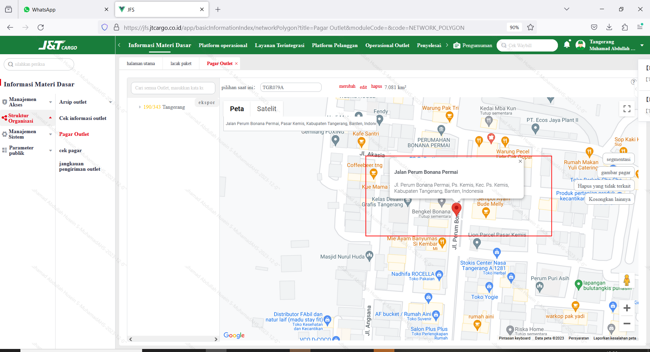Close the Jalan Perum Bonana Permai popup

point(520,161)
